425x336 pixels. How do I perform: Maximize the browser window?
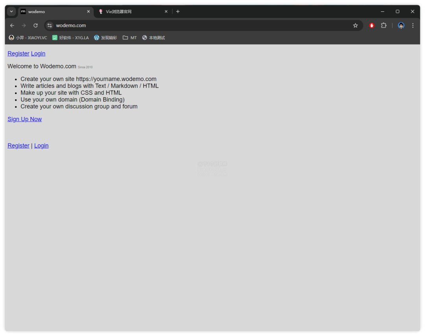point(397,11)
